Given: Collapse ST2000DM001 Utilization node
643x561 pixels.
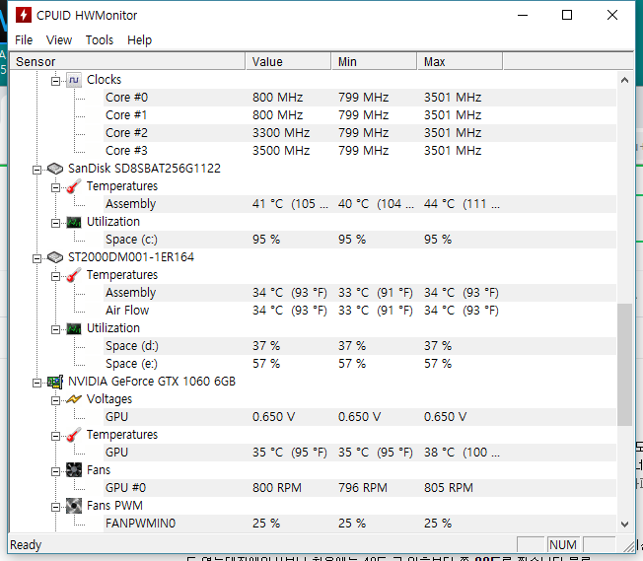Looking at the screenshot, I should coord(55,329).
